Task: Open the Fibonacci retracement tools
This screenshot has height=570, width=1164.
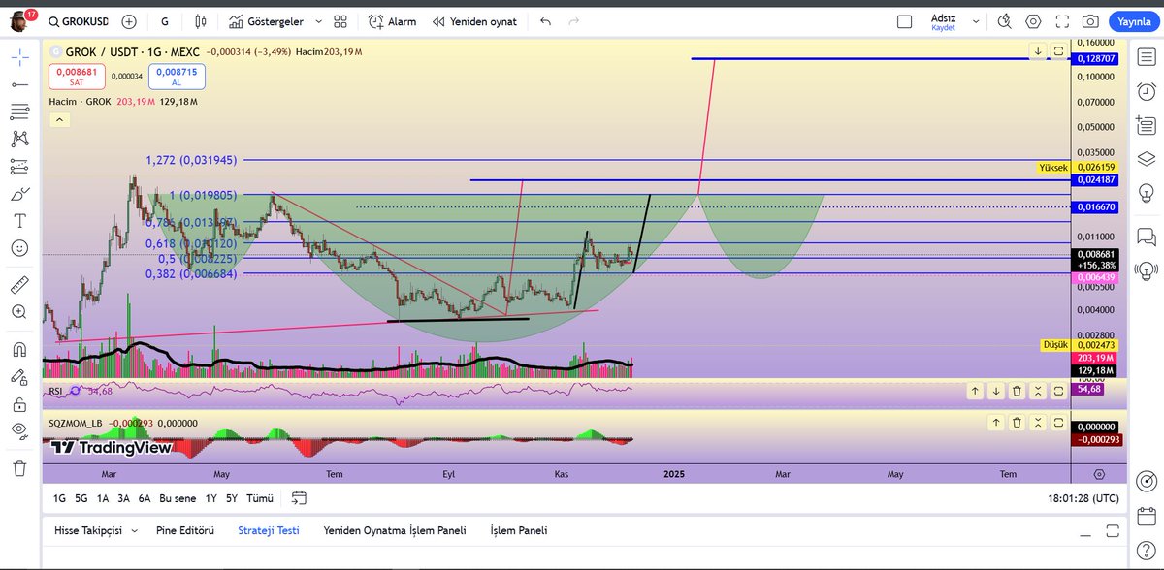Action: click(19, 111)
